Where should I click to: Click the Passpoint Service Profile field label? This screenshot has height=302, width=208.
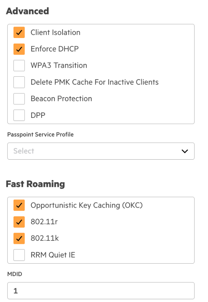pyautogui.click(x=40, y=134)
